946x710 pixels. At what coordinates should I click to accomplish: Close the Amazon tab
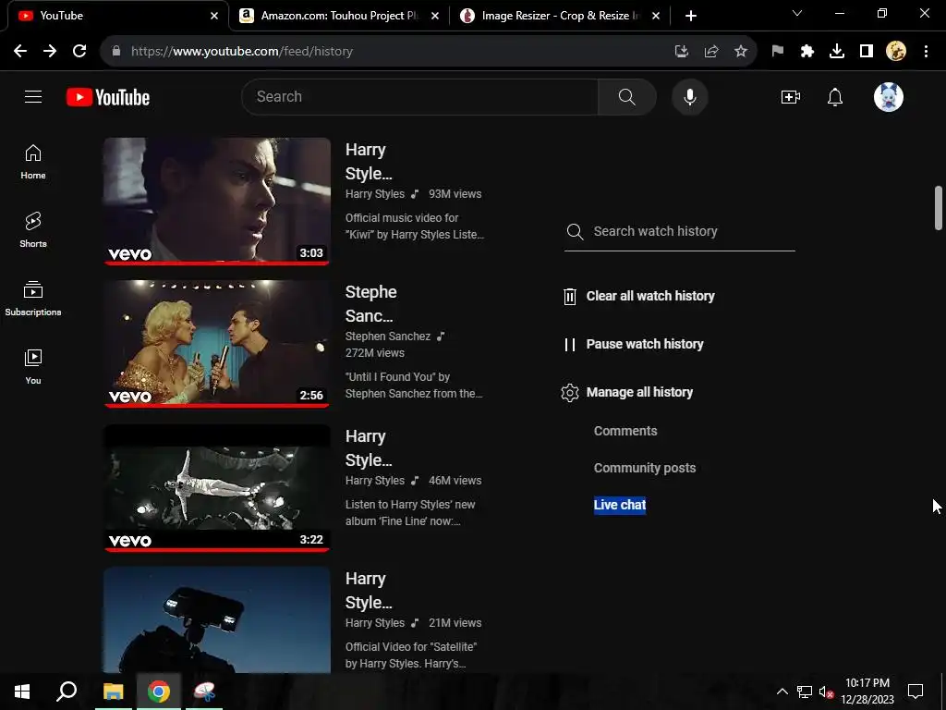point(435,16)
